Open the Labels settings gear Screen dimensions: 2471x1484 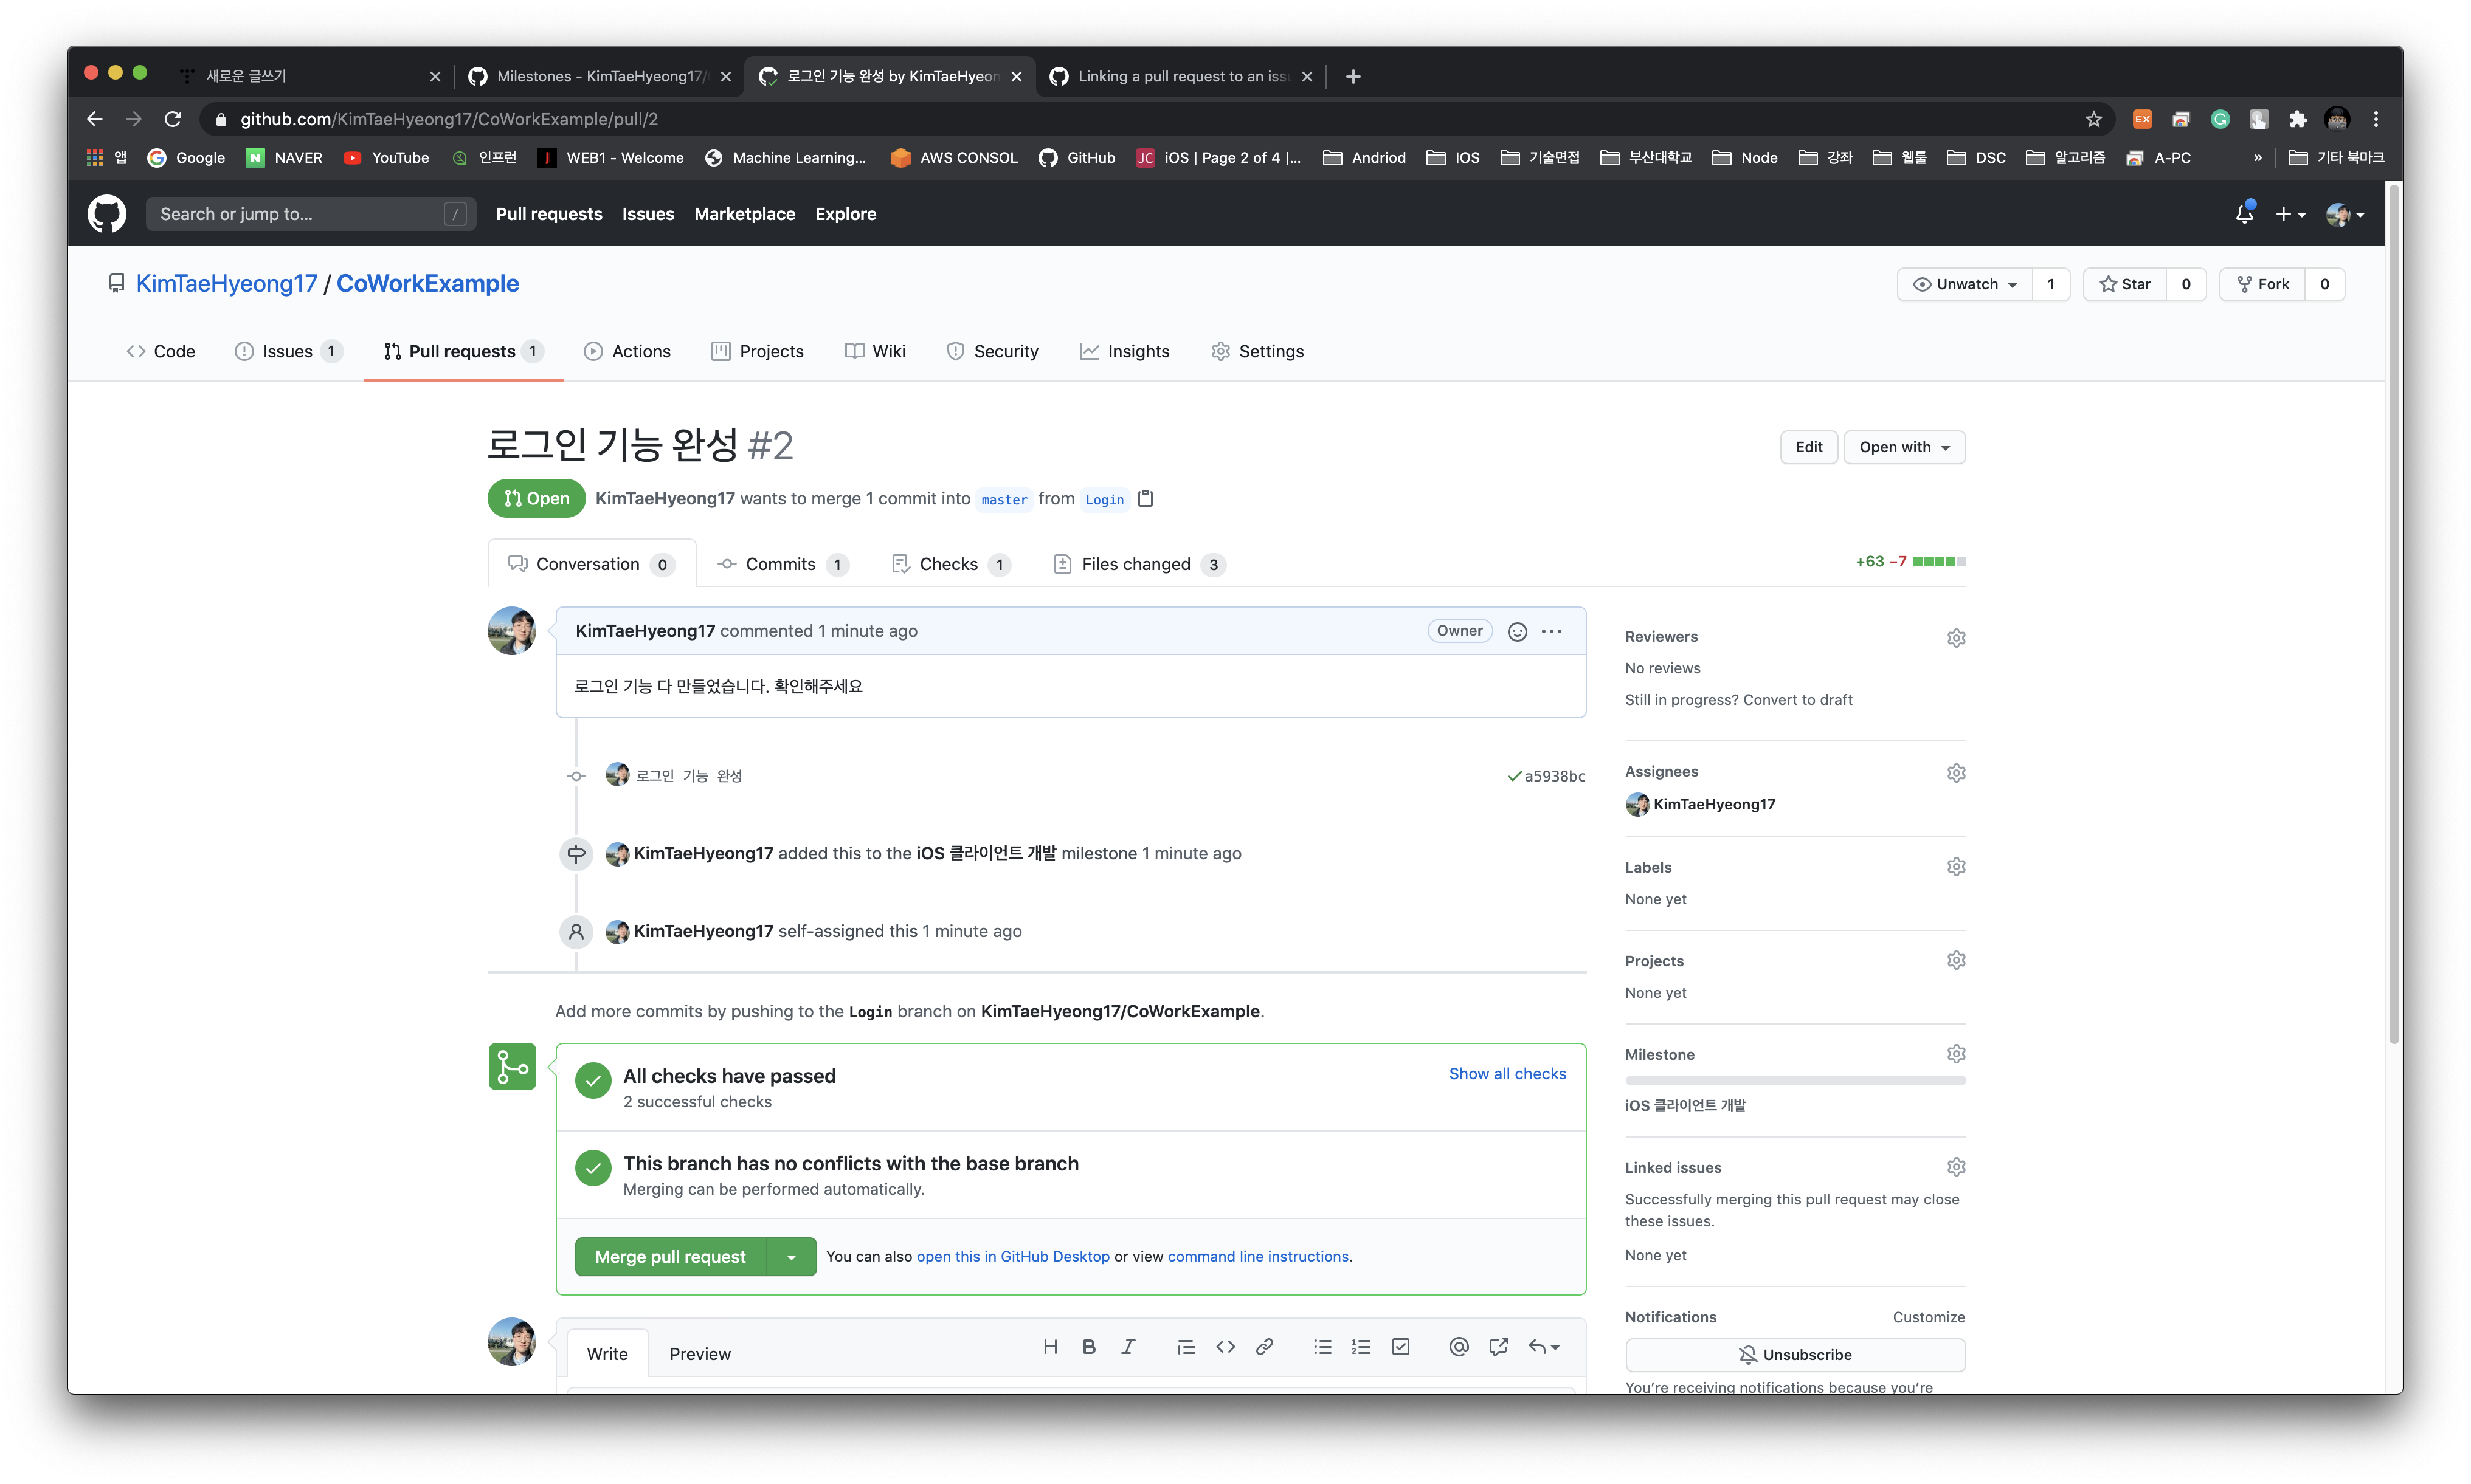pyautogui.click(x=1956, y=867)
